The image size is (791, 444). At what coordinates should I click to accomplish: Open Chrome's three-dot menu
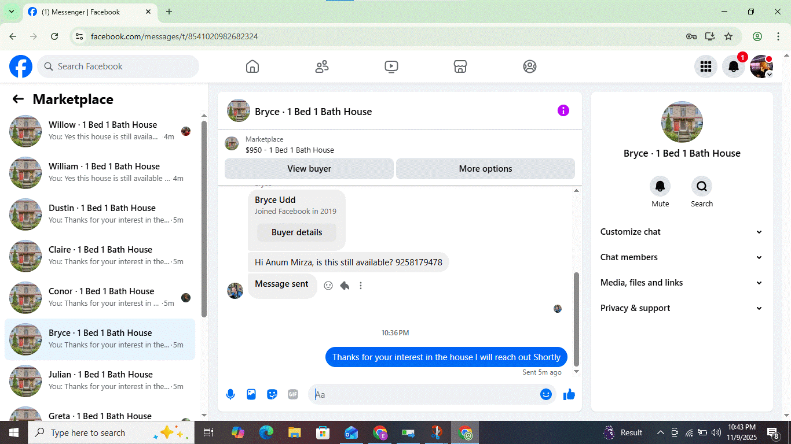coord(778,36)
